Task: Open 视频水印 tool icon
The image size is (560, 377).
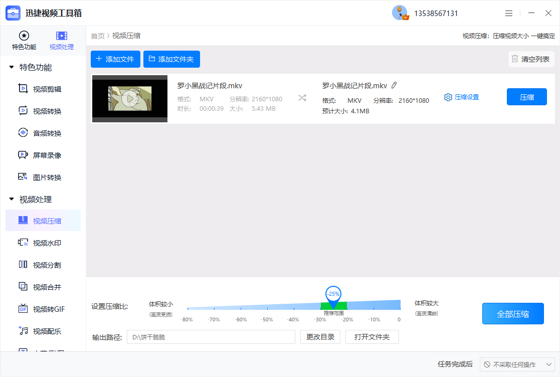Action: [23, 243]
